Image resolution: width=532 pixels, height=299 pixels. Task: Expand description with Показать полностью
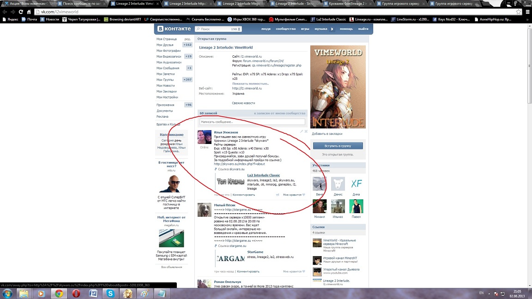click(250, 84)
